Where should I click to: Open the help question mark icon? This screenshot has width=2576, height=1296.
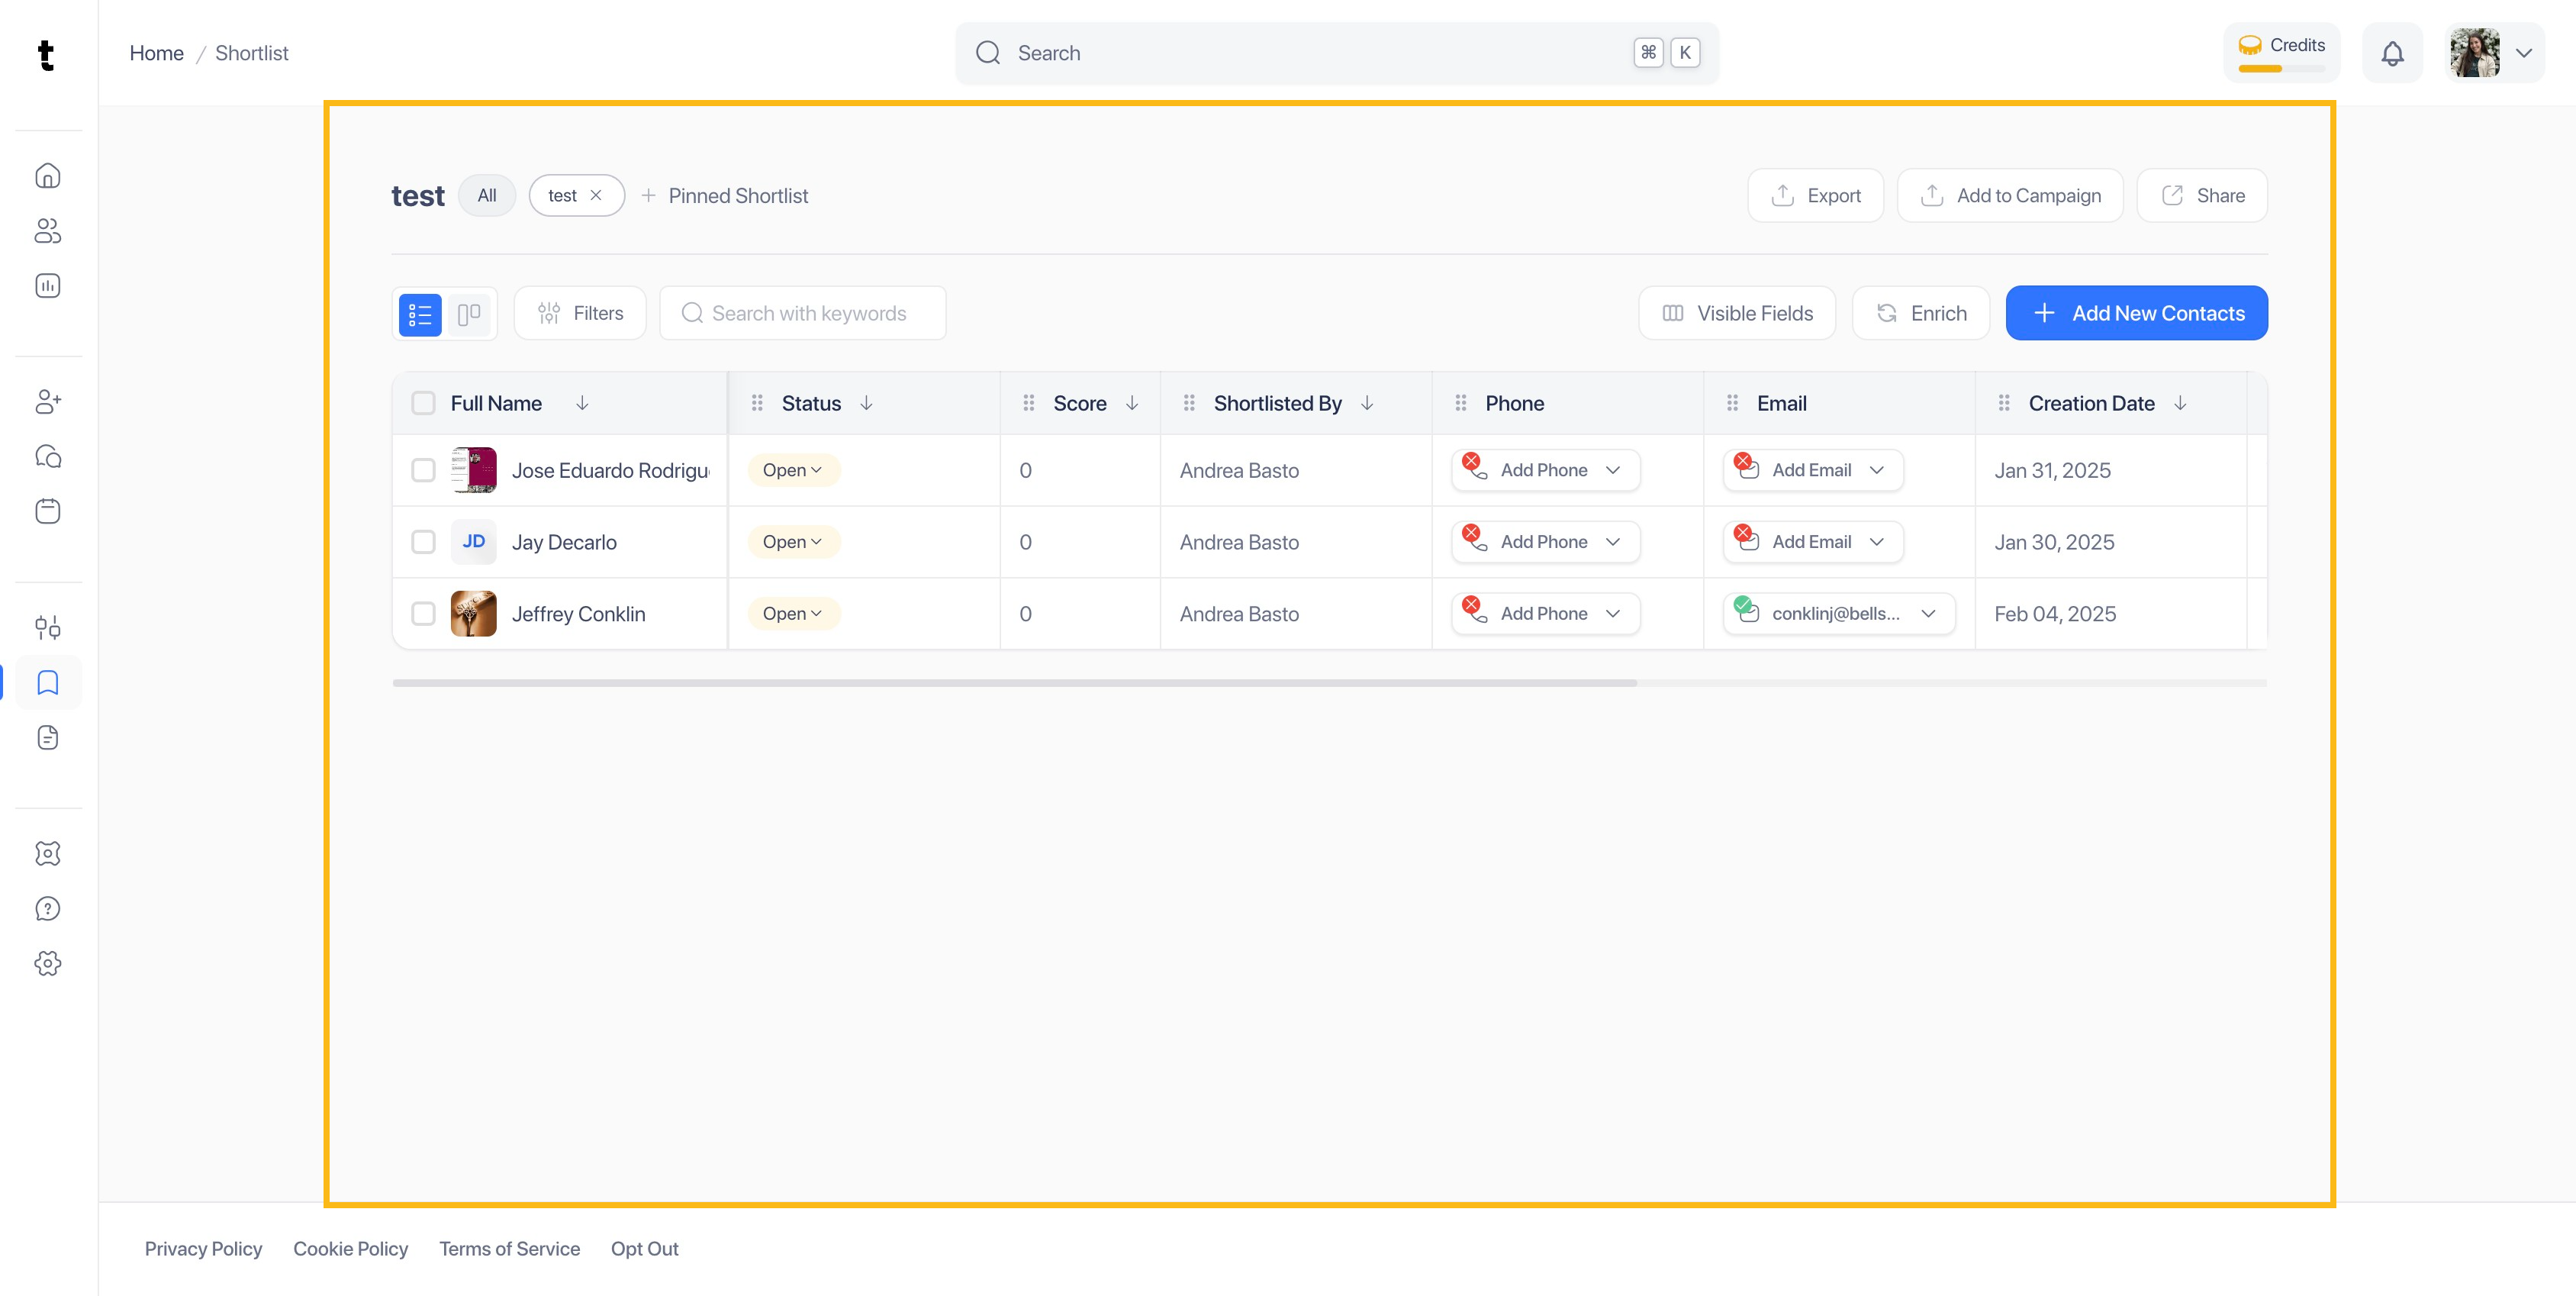pos(48,908)
